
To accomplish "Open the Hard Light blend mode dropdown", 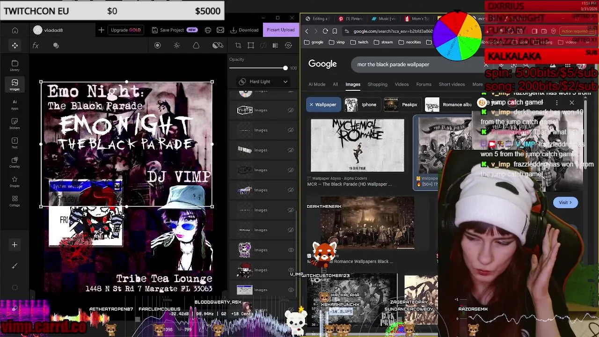I will (x=263, y=81).
